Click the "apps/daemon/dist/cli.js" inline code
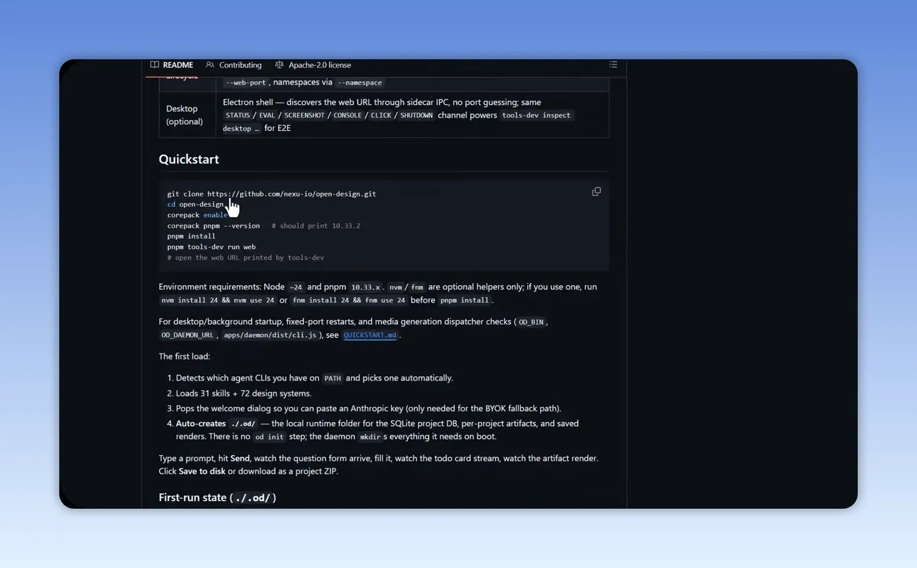 point(270,335)
